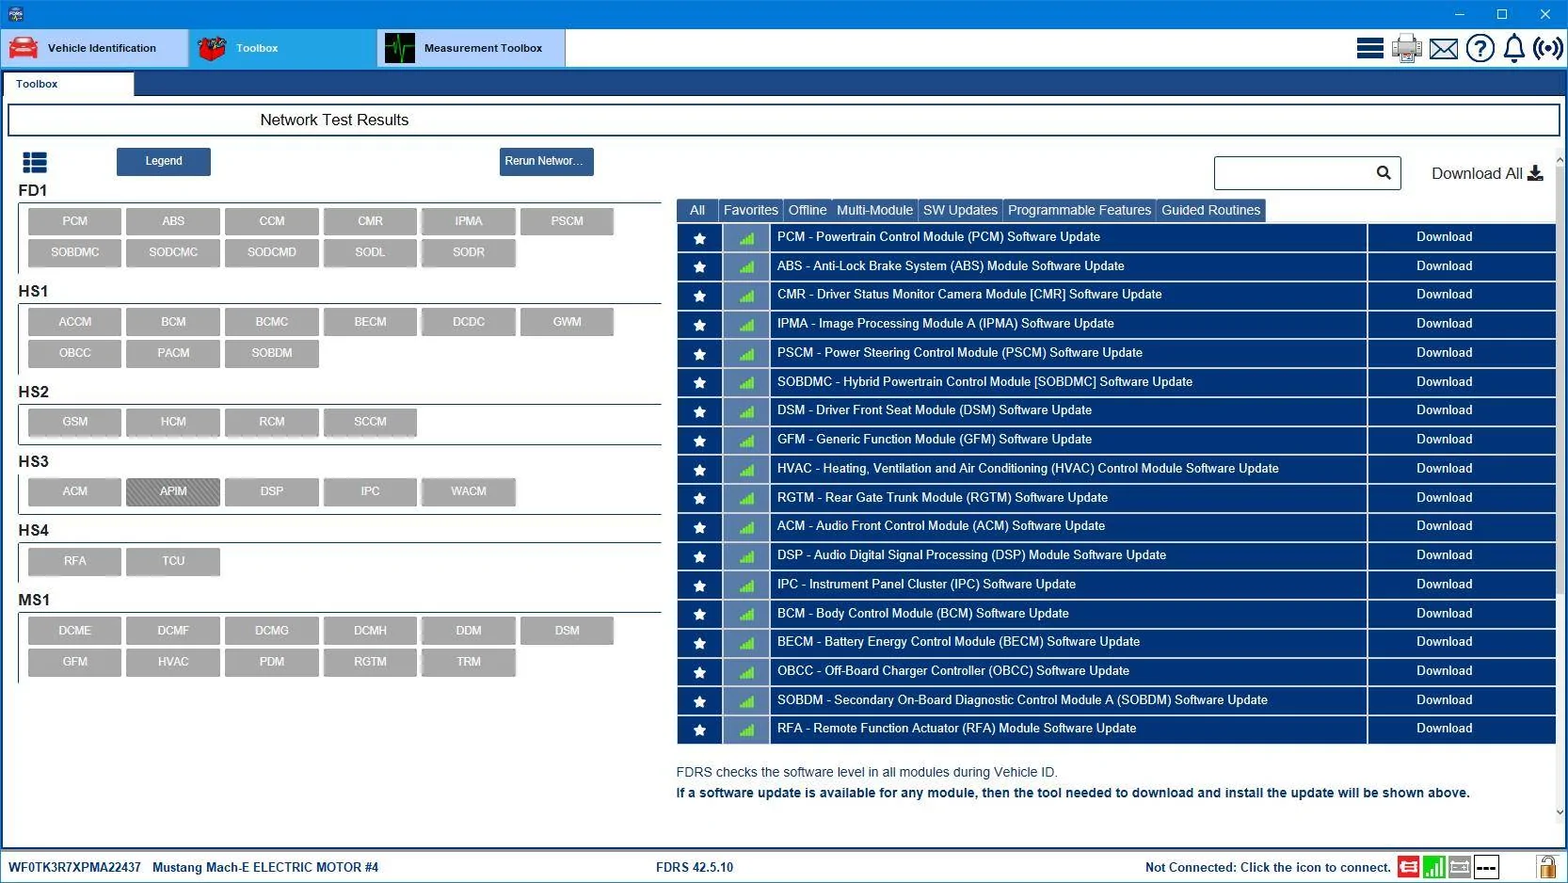This screenshot has width=1568, height=883.
Task: Click the scrollbar down arrow on right edge
Action: pos(1560,812)
